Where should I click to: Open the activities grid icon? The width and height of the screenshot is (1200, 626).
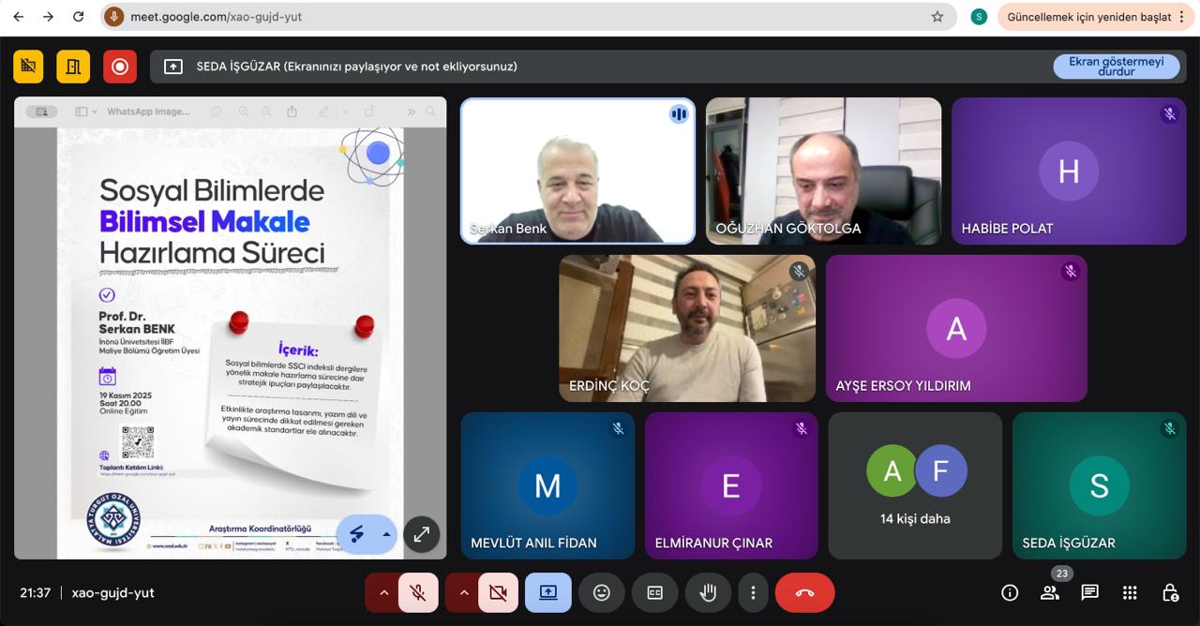point(1130,592)
